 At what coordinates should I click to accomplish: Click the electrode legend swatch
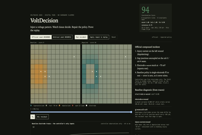point(86,106)
